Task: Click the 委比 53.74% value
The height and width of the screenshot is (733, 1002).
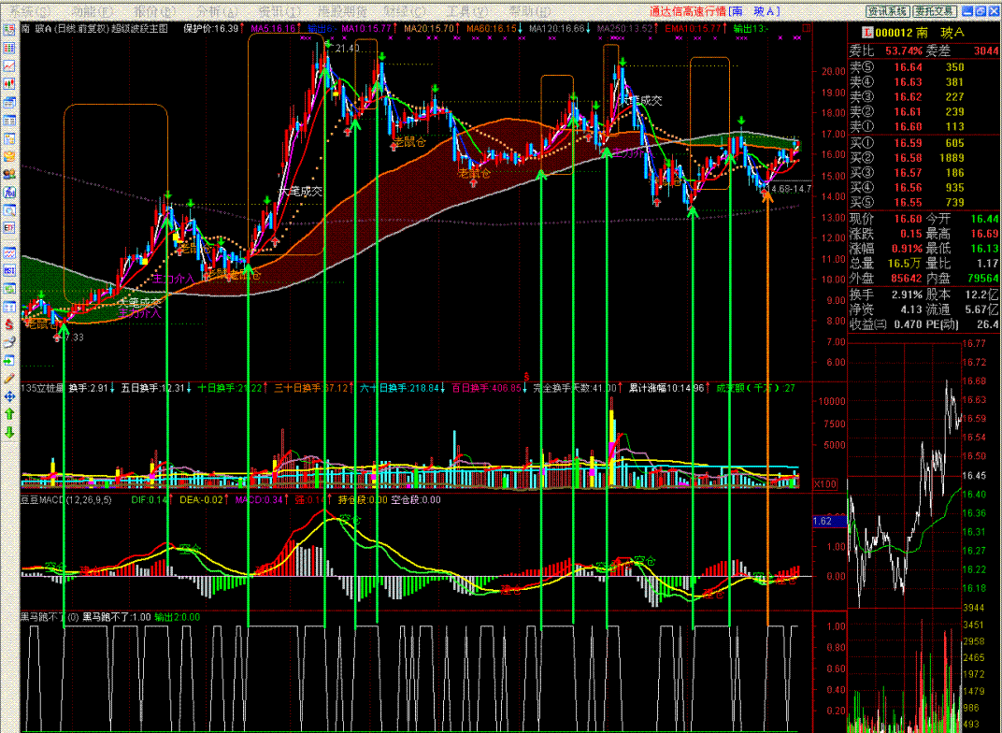Action: [904, 50]
